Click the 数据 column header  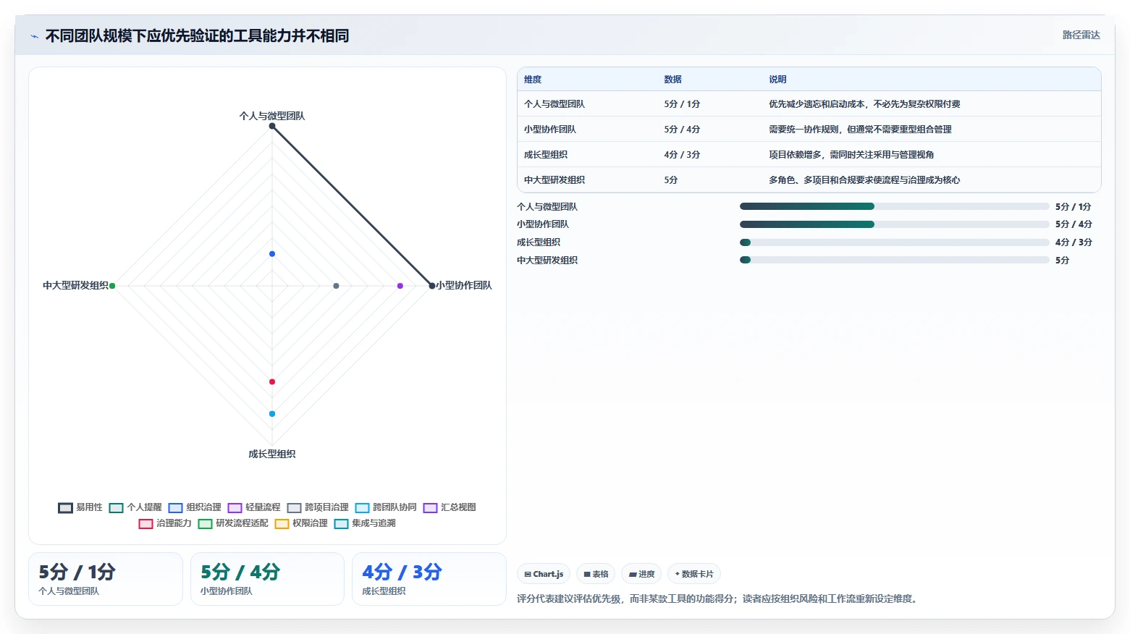pyautogui.click(x=672, y=80)
